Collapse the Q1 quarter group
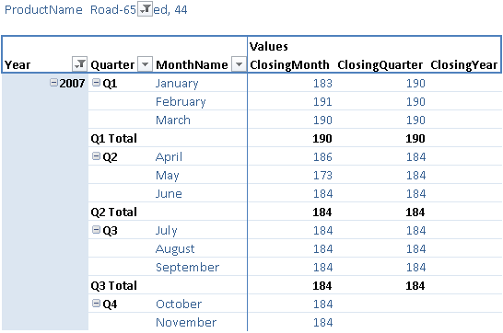 tap(96, 83)
